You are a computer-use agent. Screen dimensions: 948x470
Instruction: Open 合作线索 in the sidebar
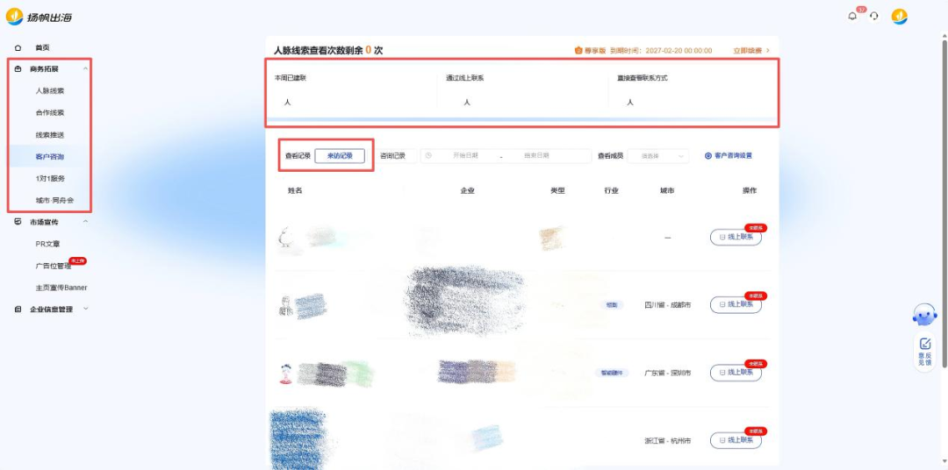[49, 113]
